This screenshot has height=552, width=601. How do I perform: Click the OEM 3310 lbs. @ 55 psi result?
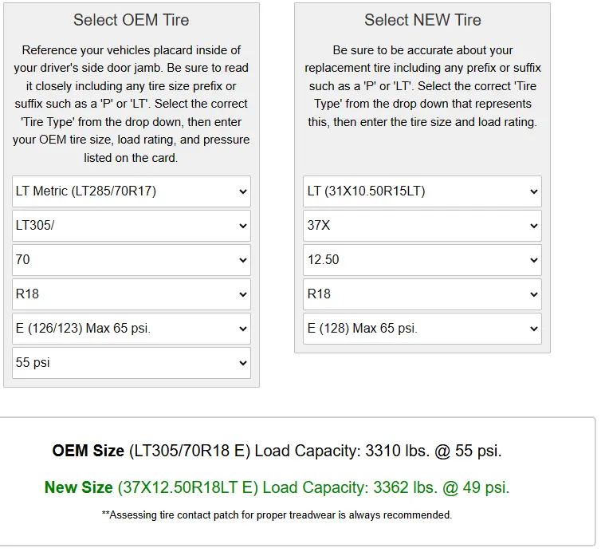pyautogui.click(x=434, y=451)
